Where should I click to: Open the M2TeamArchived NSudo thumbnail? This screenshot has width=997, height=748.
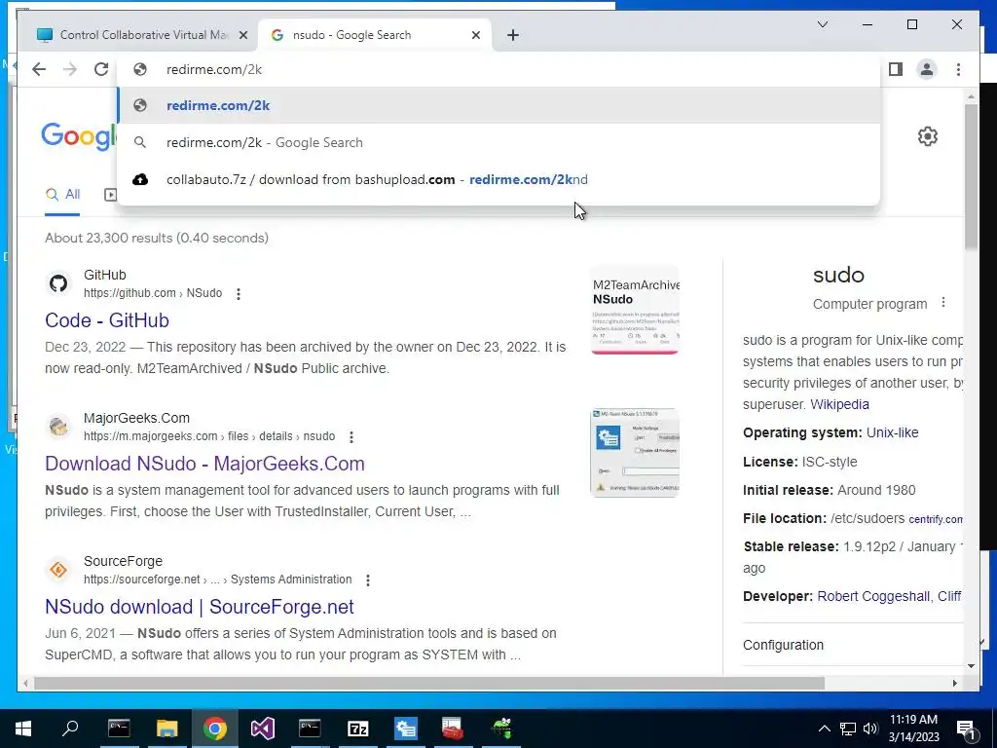pyautogui.click(x=635, y=310)
